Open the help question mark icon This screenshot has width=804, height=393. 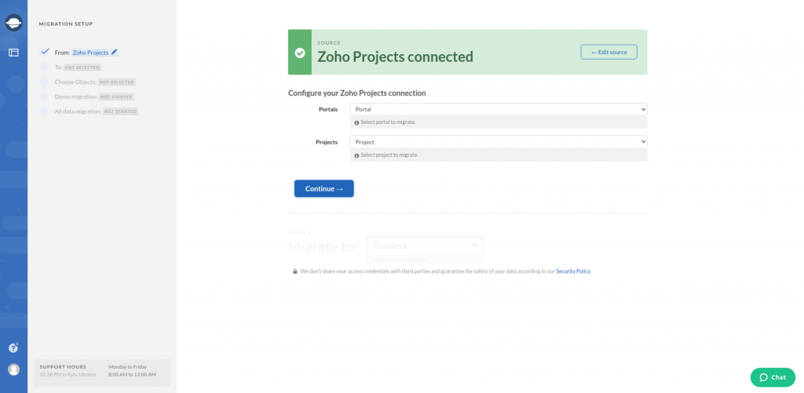coord(13,348)
